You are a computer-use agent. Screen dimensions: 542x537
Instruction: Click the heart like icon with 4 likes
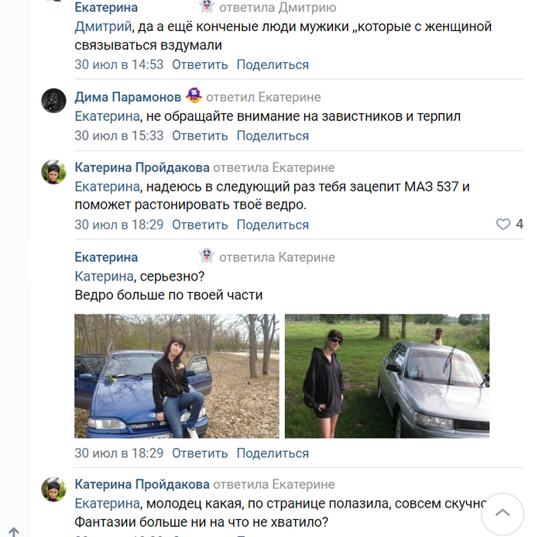[x=503, y=225]
